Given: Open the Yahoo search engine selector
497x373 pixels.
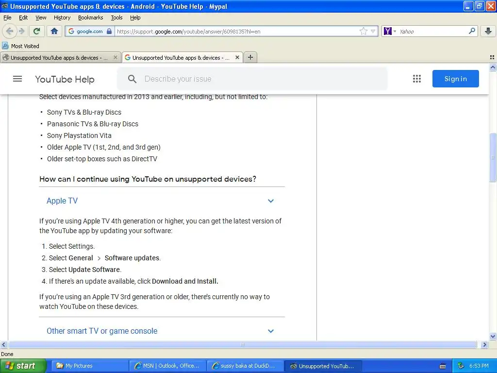Looking at the screenshot, I should (390, 31).
